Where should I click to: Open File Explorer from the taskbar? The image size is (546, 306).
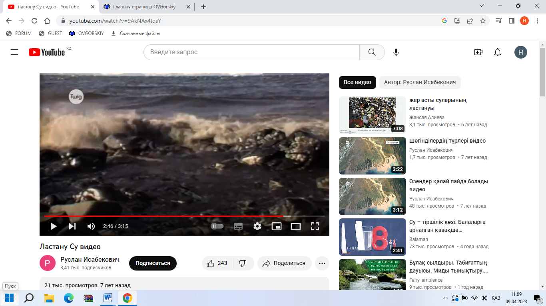49,298
